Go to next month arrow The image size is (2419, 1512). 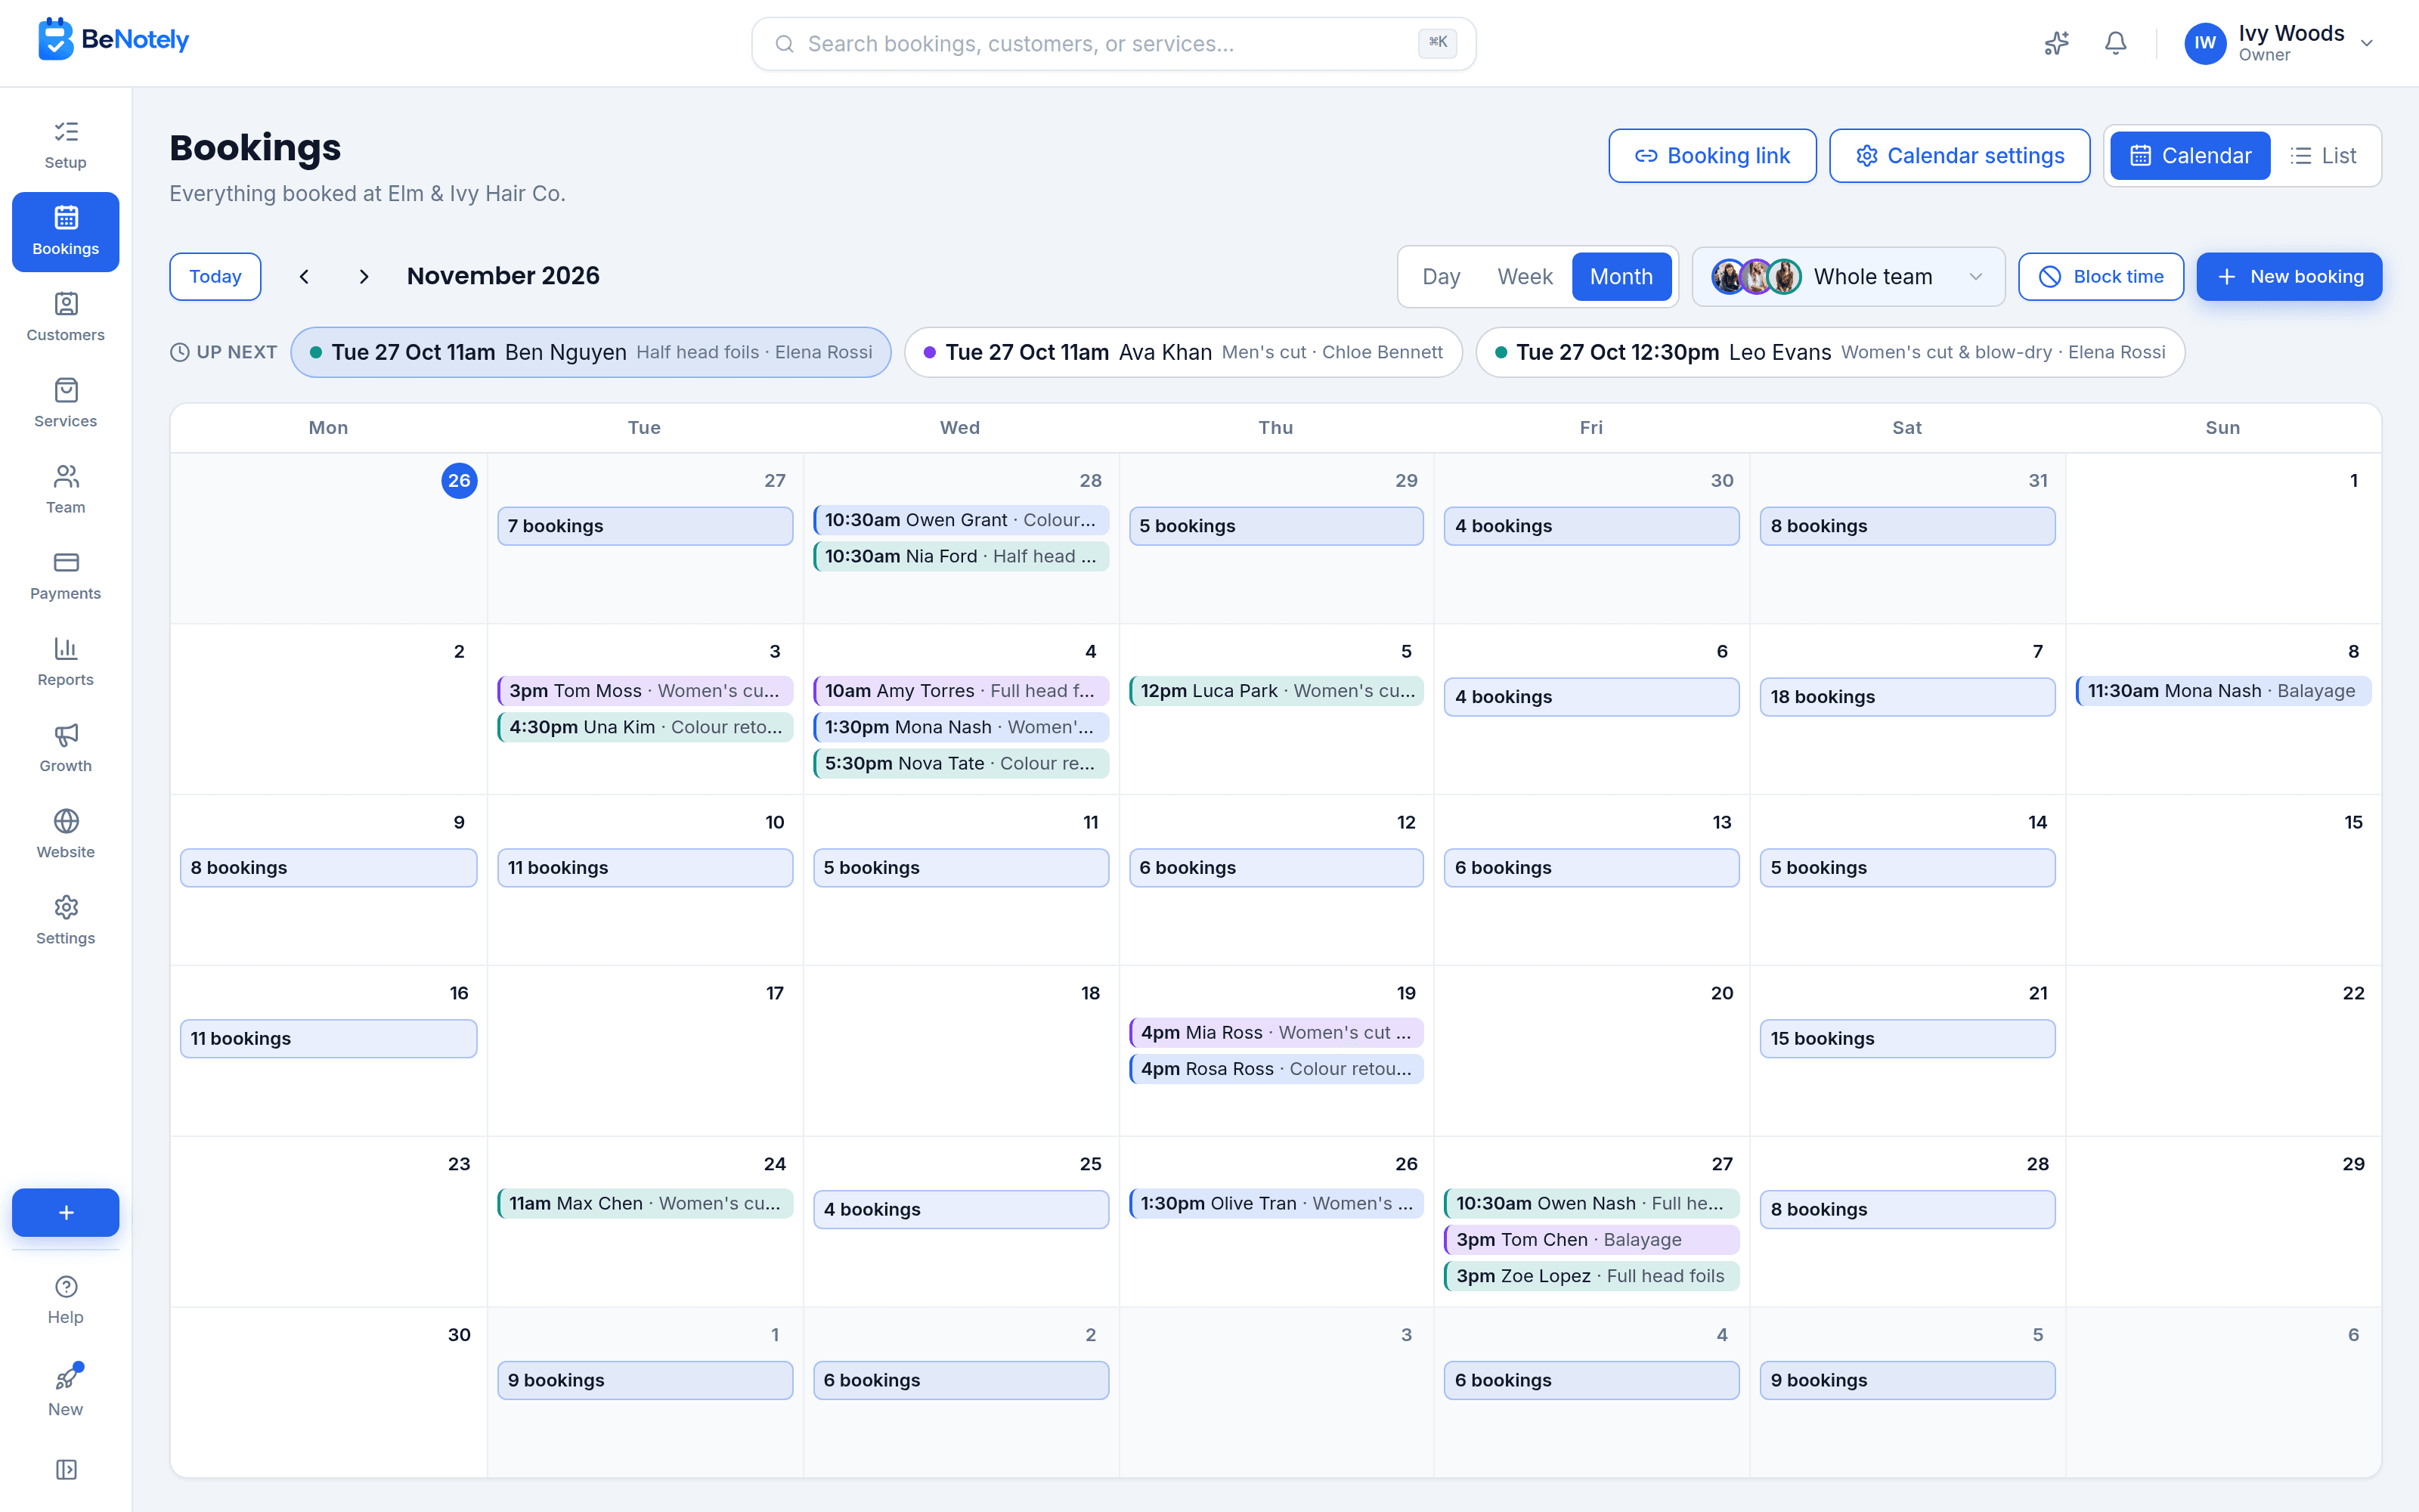[364, 276]
